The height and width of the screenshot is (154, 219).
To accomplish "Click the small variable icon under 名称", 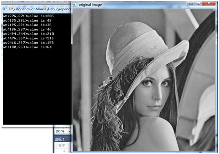I will pos(64,151).
